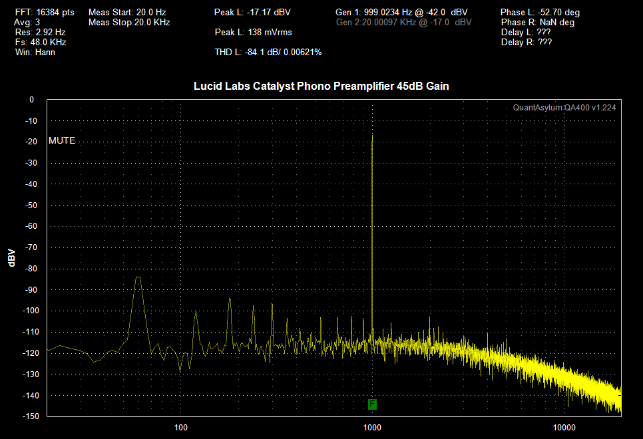The width and height of the screenshot is (643, 439).
Task: Click the 'Meas Stop:20.0 KHz' text
Action: (129, 22)
